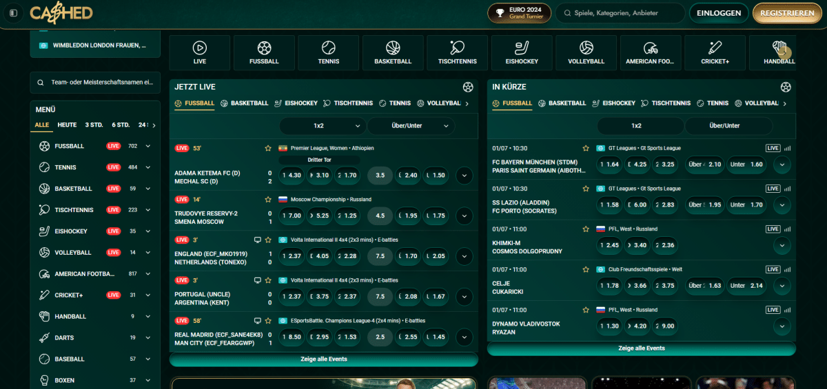Favorite the Adama Ketema FC match star

click(268, 148)
